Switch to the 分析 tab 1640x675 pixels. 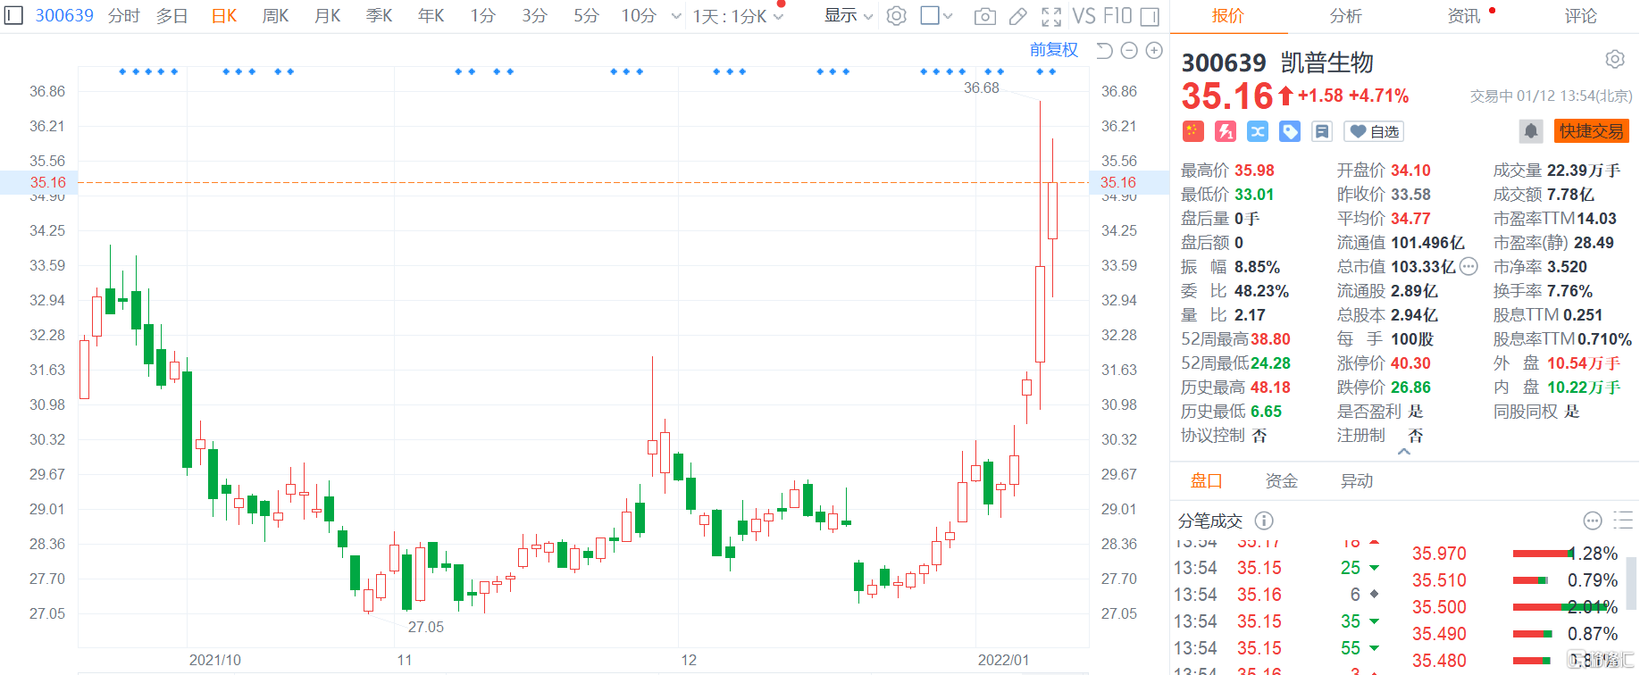pos(1345,16)
